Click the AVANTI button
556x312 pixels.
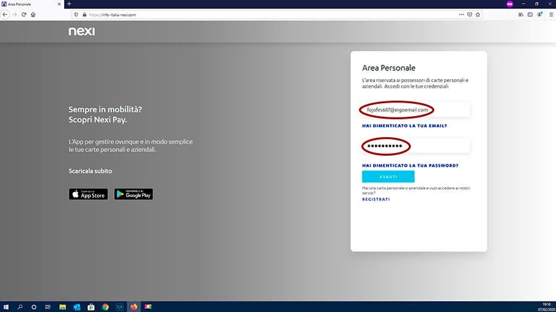[389, 177]
